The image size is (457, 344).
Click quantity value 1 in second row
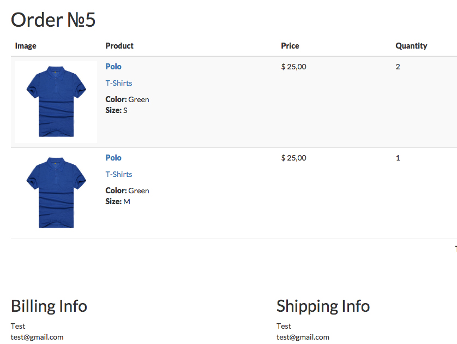point(398,158)
